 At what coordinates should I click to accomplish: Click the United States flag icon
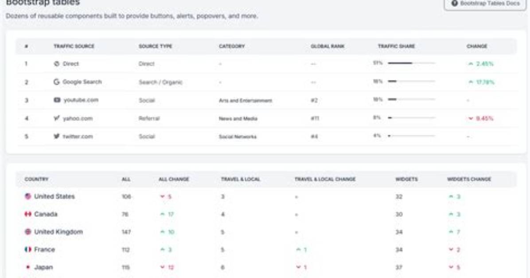pos(28,196)
